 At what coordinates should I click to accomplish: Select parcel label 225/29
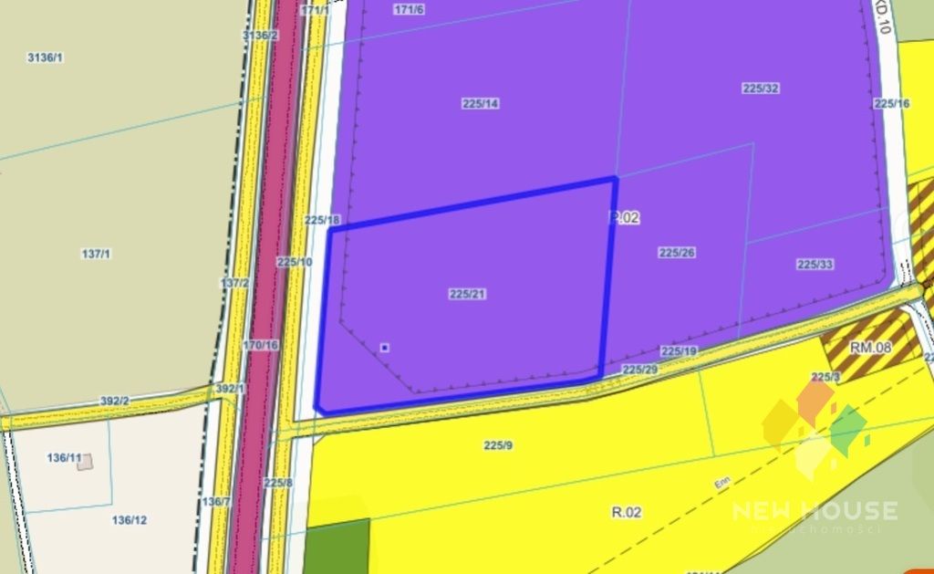pyautogui.click(x=639, y=369)
